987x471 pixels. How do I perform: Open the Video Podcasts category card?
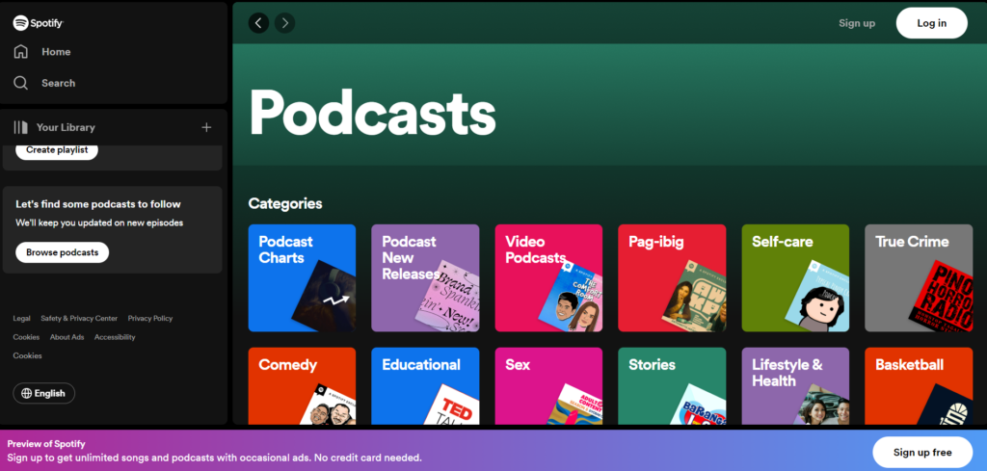pos(548,278)
